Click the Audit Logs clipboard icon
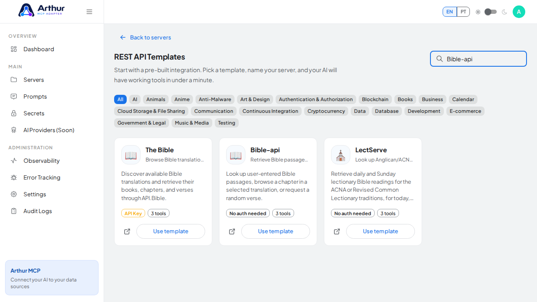 [x=14, y=211]
